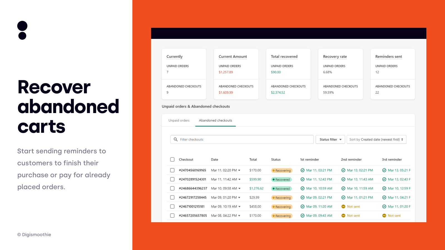Image resolution: width=445 pixels, height=250 pixels.
Task: Click the Recovered status badge for checkout #24702891524301
Action: 281,179
